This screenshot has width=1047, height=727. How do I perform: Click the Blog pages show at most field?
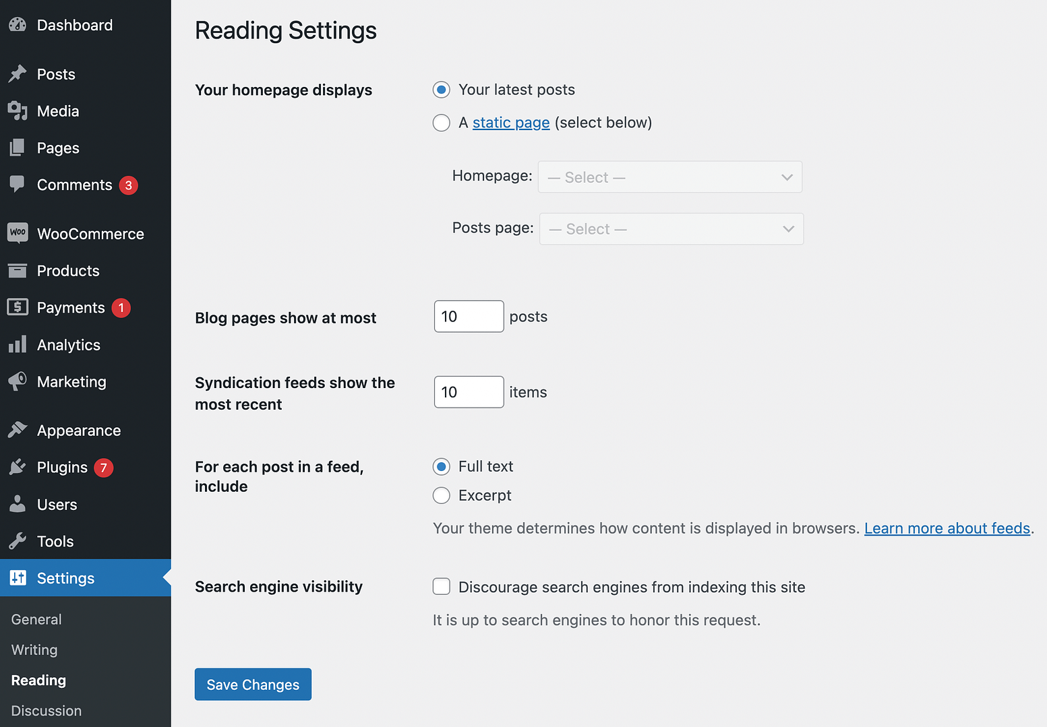coord(469,316)
